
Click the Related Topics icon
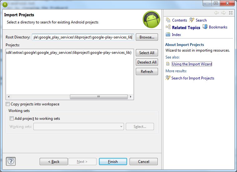pyautogui.click(x=168, y=27)
